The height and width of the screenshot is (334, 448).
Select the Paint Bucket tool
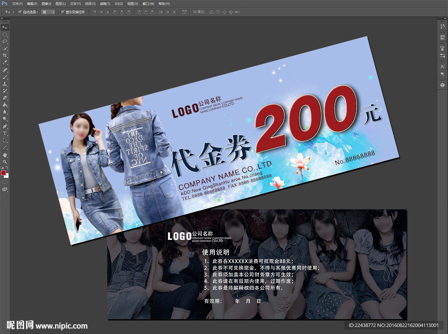(5, 105)
